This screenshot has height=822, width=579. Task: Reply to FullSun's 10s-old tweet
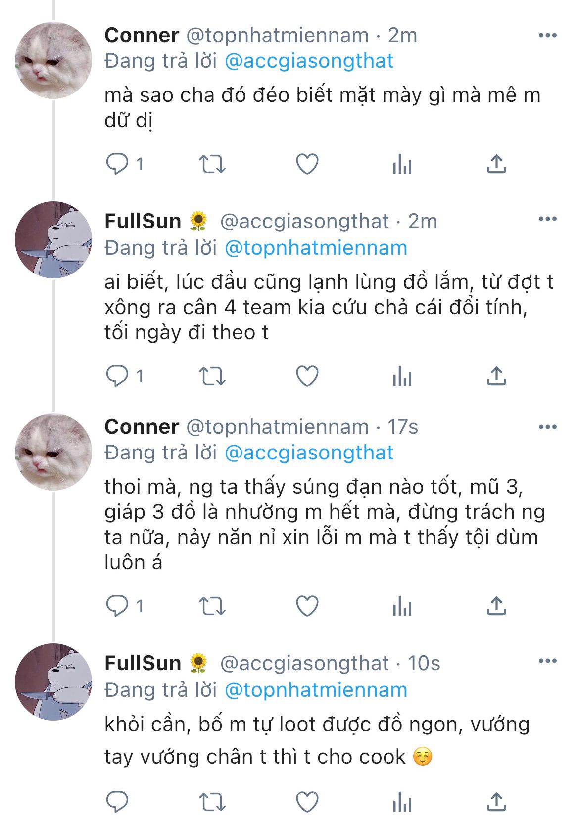pyautogui.click(x=117, y=801)
